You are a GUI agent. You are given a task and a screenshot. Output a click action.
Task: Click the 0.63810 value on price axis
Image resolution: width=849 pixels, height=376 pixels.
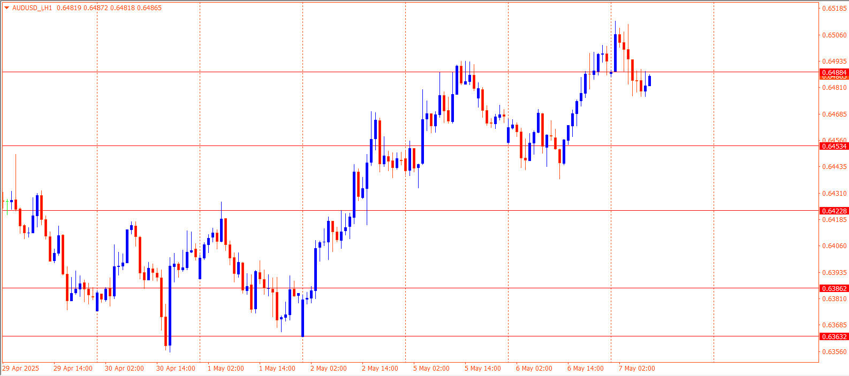point(835,299)
